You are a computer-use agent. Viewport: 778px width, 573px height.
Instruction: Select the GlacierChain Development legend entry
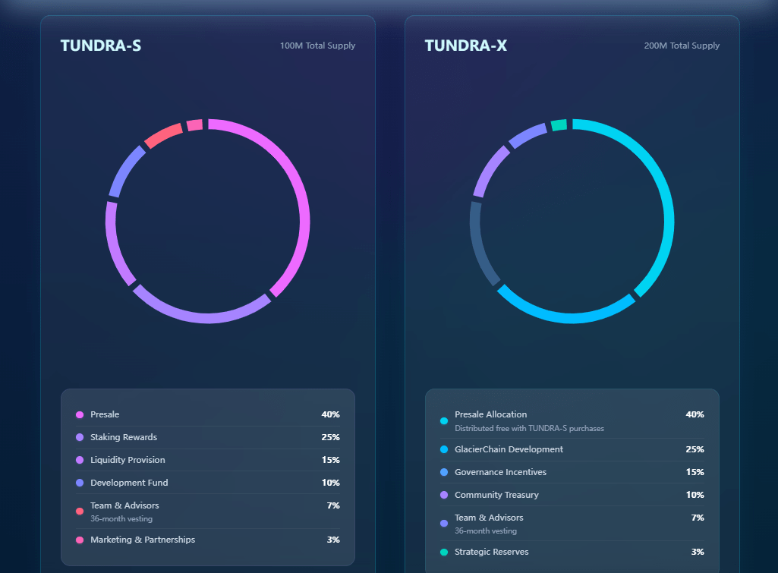(509, 449)
